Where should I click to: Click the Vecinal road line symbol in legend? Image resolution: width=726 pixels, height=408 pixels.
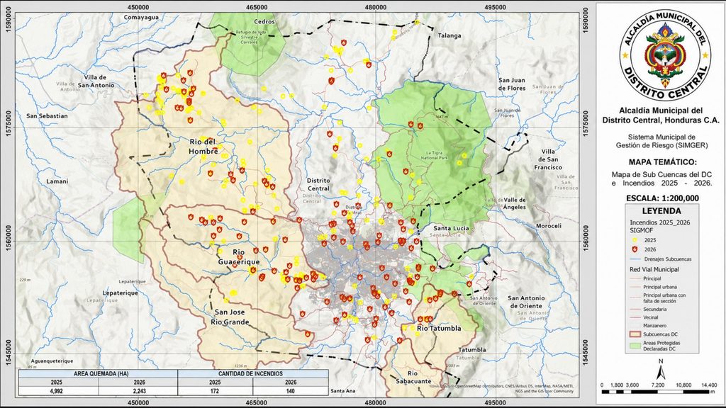pyautogui.click(x=635, y=317)
